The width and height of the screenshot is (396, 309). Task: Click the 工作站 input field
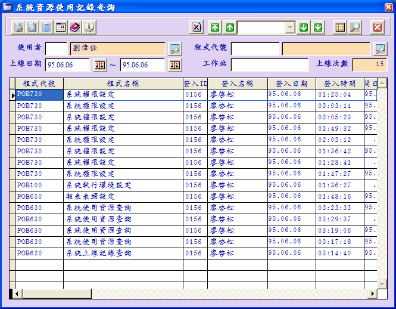(x=270, y=65)
